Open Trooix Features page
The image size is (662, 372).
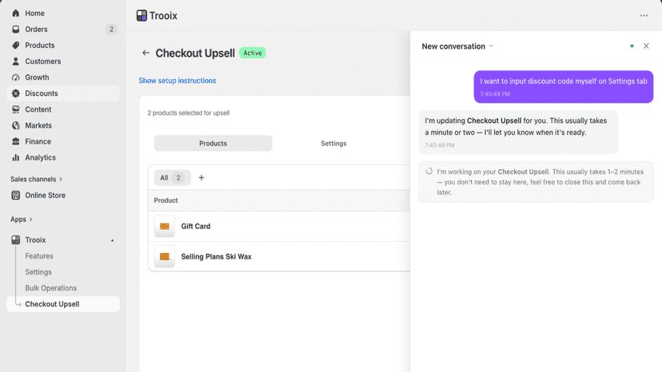point(39,256)
